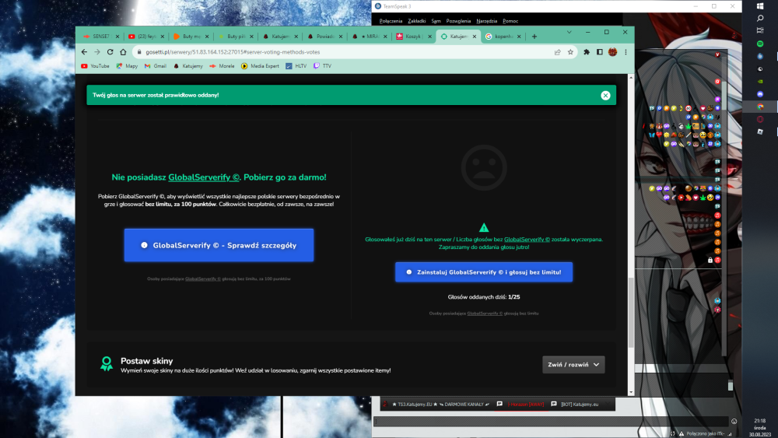Open the Chrome profile avatar

pos(613,52)
